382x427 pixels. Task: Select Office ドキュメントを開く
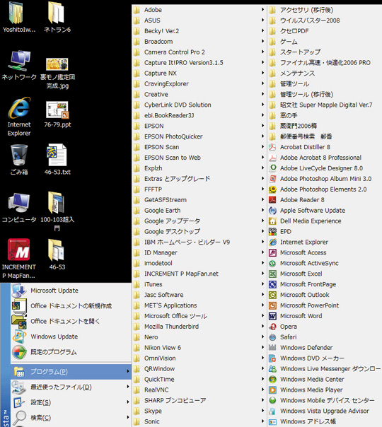pos(71,322)
